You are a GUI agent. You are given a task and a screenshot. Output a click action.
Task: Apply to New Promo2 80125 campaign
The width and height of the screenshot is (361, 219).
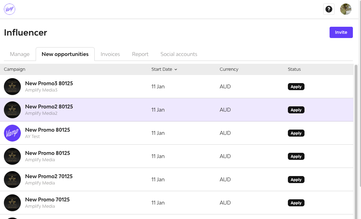click(x=296, y=110)
